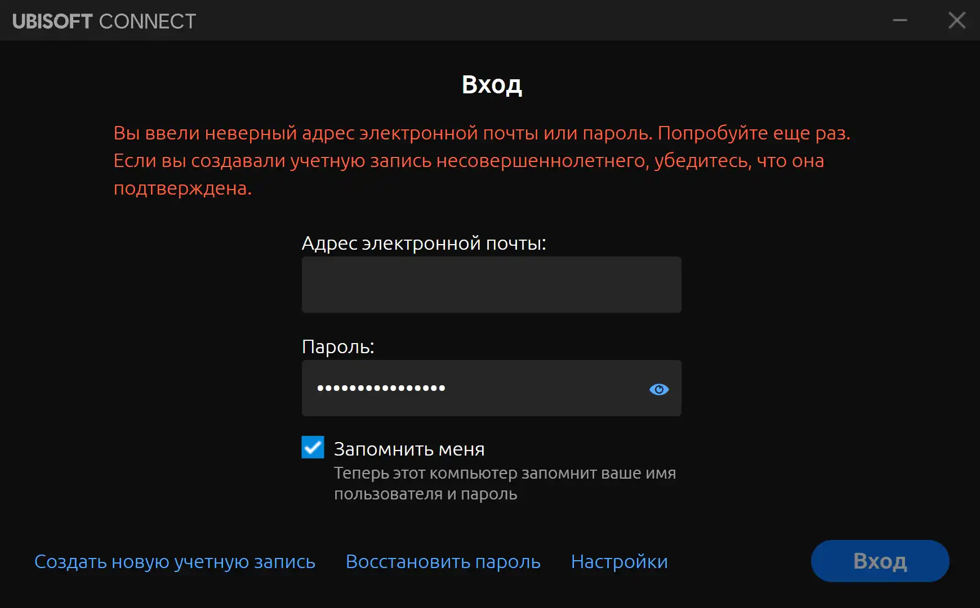The image size is (980, 608).
Task: Open Создать новую учетную запись link
Action: [175, 562]
